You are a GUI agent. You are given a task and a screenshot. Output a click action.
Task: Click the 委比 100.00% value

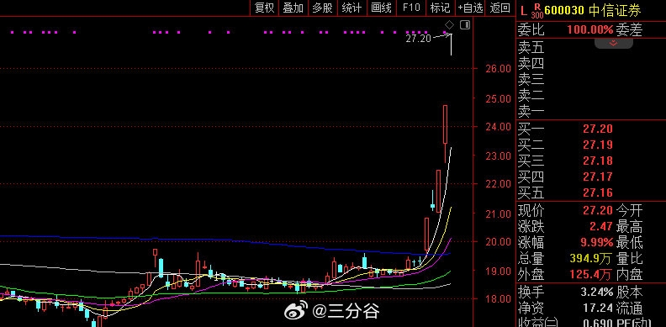[590, 29]
